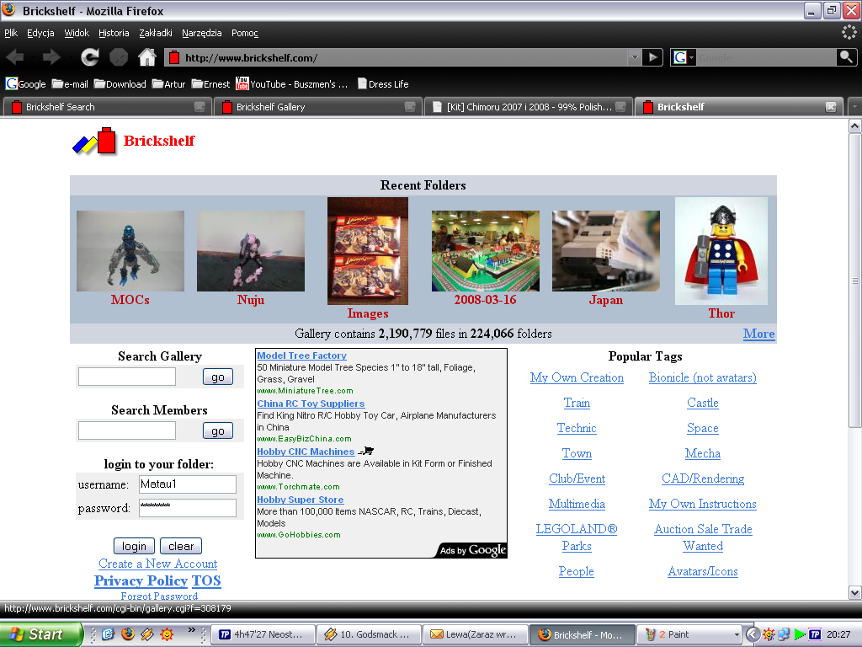The height and width of the screenshot is (647, 862).
Task: Launch Firefox from quick launch icon
Action: [128, 634]
